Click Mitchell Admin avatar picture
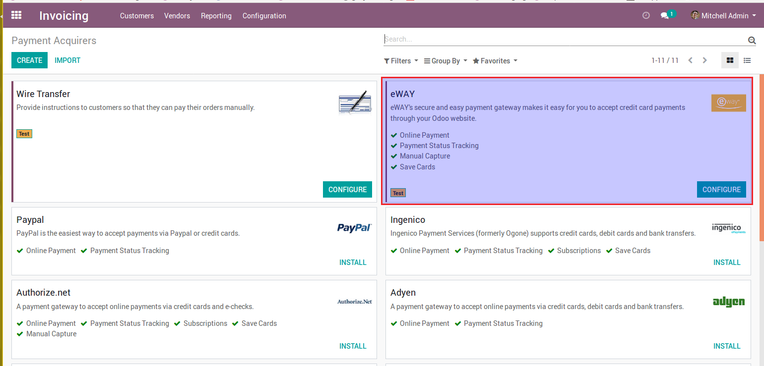The width and height of the screenshot is (764, 366). click(695, 15)
